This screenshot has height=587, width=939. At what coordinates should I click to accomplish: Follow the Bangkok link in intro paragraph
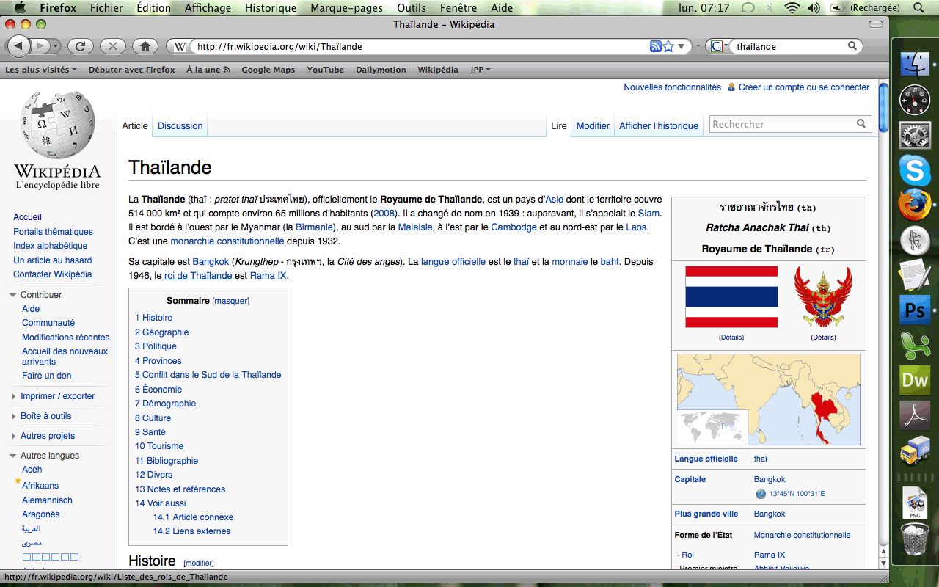coord(211,262)
